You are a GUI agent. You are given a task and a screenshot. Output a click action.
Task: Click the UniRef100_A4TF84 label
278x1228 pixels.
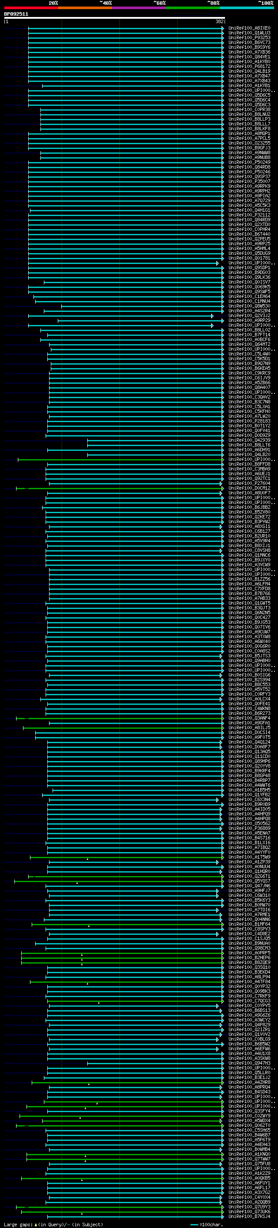[x=249, y=982]
